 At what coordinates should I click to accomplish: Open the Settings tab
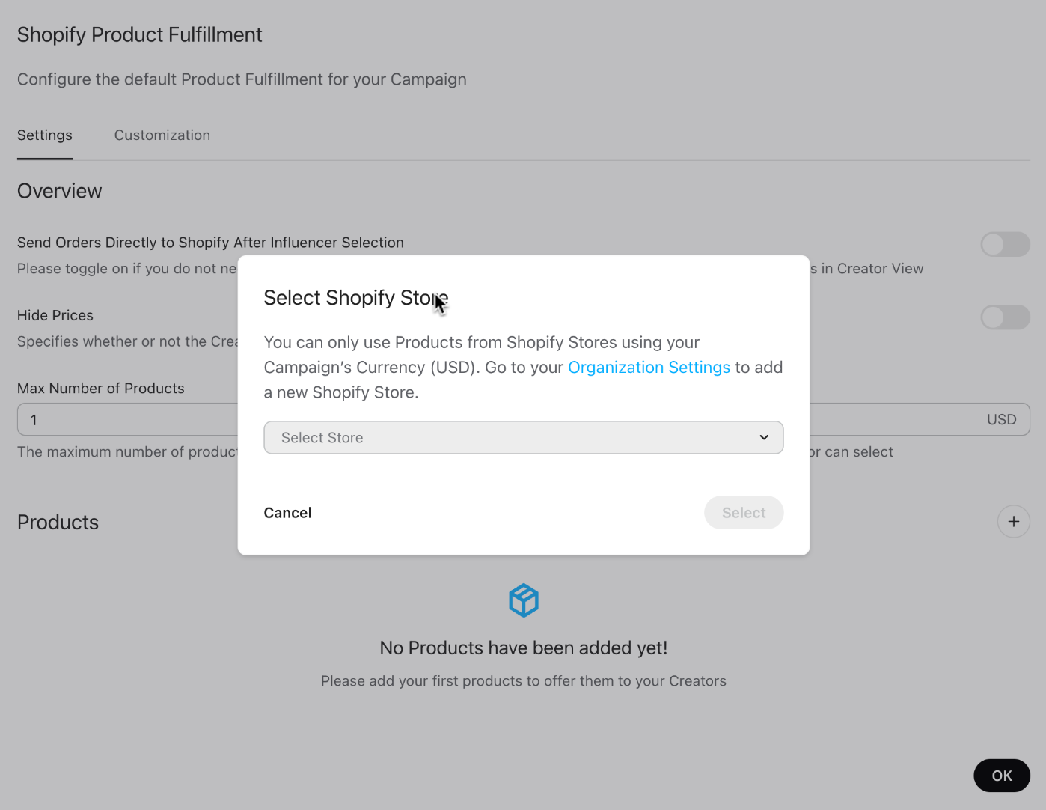pos(45,135)
